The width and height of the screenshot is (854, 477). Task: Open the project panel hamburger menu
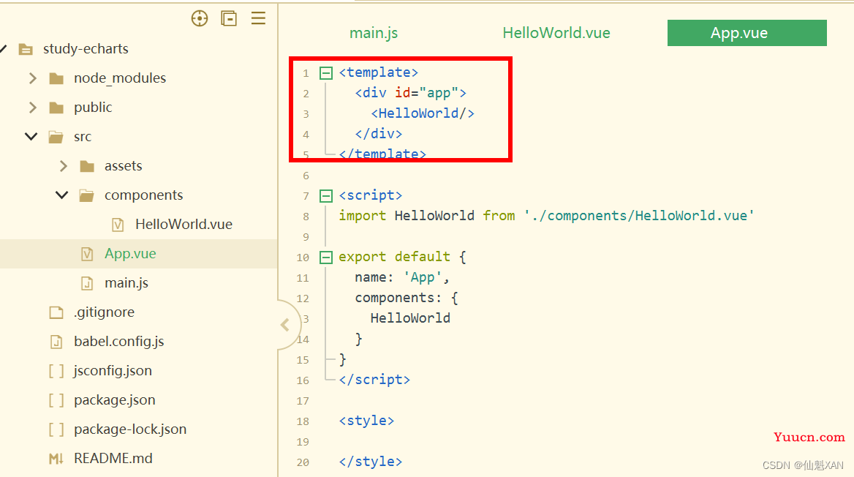pos(258,18)
